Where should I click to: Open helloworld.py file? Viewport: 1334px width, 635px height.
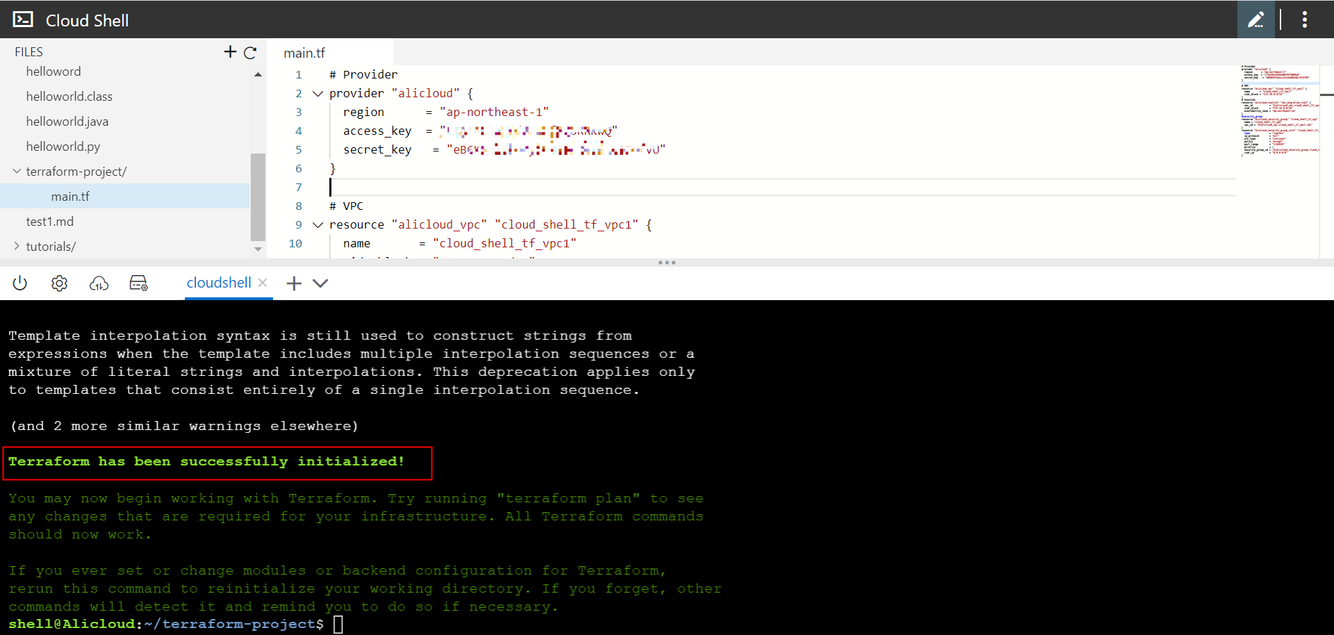tap(63, 147)
